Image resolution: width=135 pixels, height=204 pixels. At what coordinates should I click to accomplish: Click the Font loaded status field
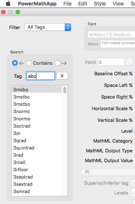tap(118, 44)
